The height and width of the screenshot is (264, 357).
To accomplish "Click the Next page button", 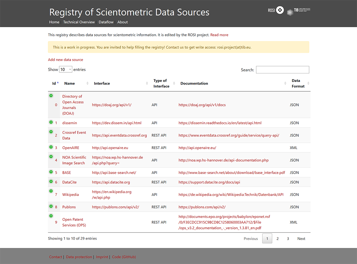I will [x=301, y=239].
